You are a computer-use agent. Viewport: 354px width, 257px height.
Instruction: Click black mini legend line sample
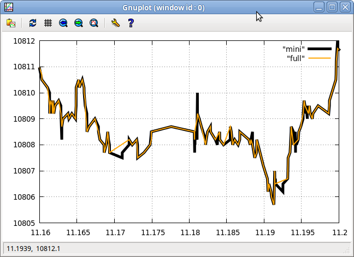(x=320, y=49)
